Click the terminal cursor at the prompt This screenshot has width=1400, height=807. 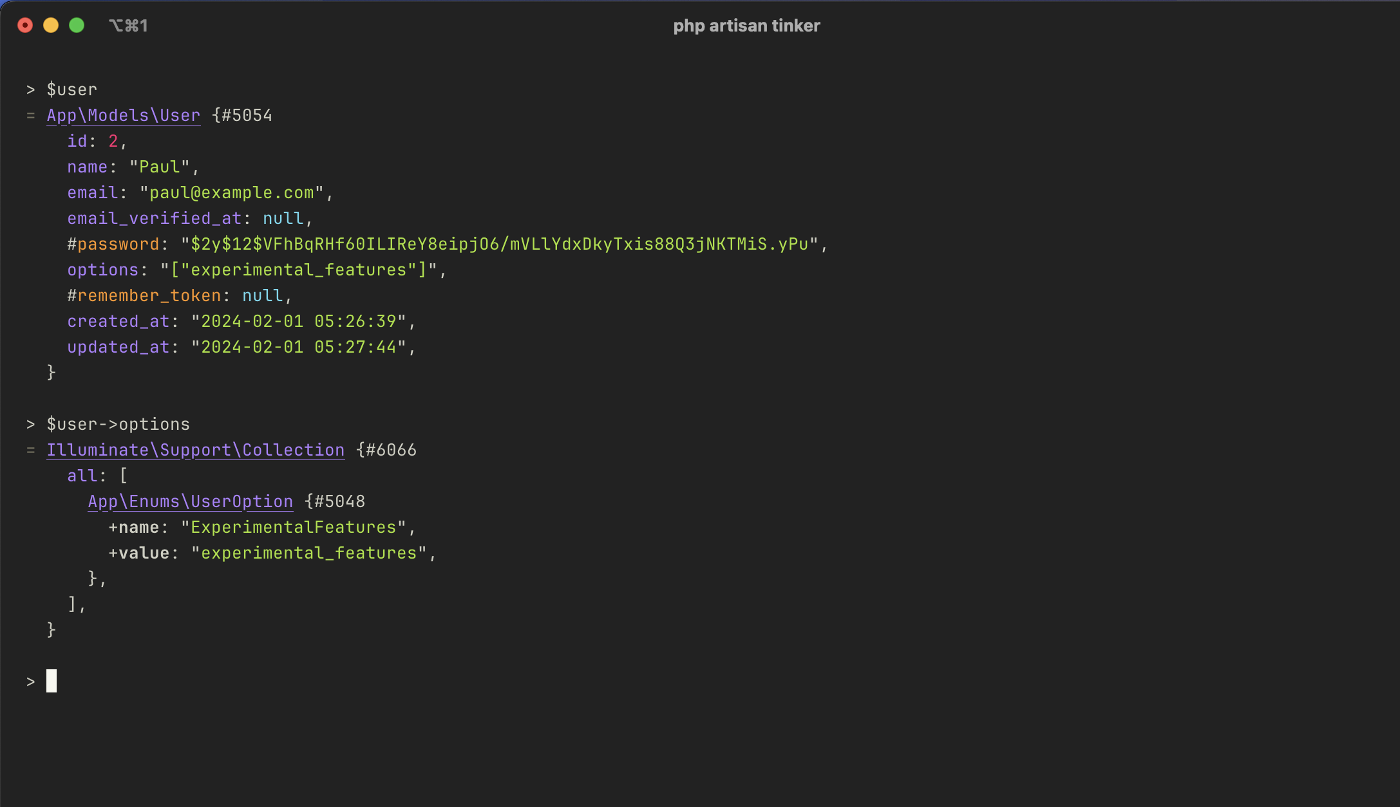[x=52, y=681]
